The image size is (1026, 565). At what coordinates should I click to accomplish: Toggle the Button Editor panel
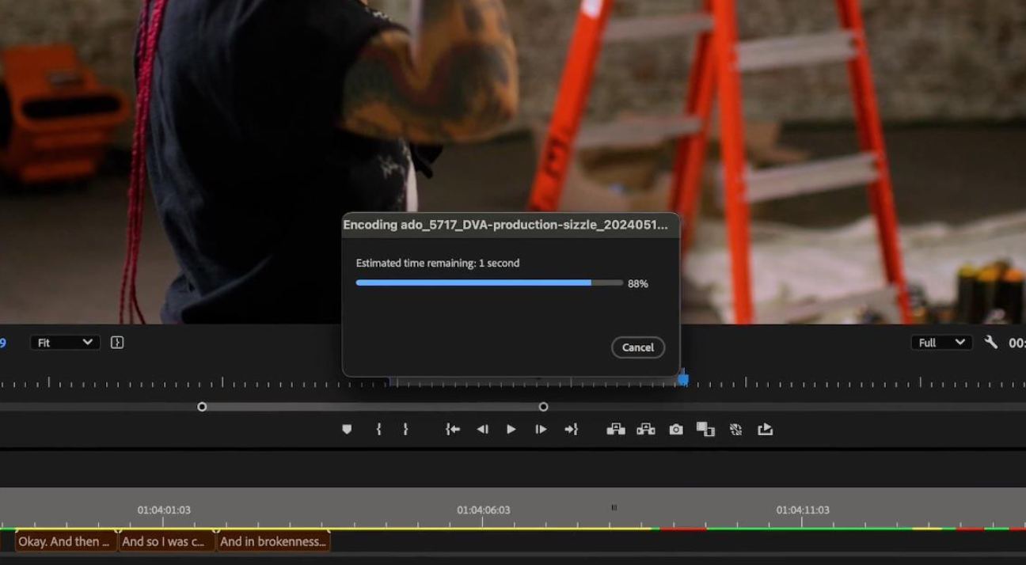[x=116, y=342]
